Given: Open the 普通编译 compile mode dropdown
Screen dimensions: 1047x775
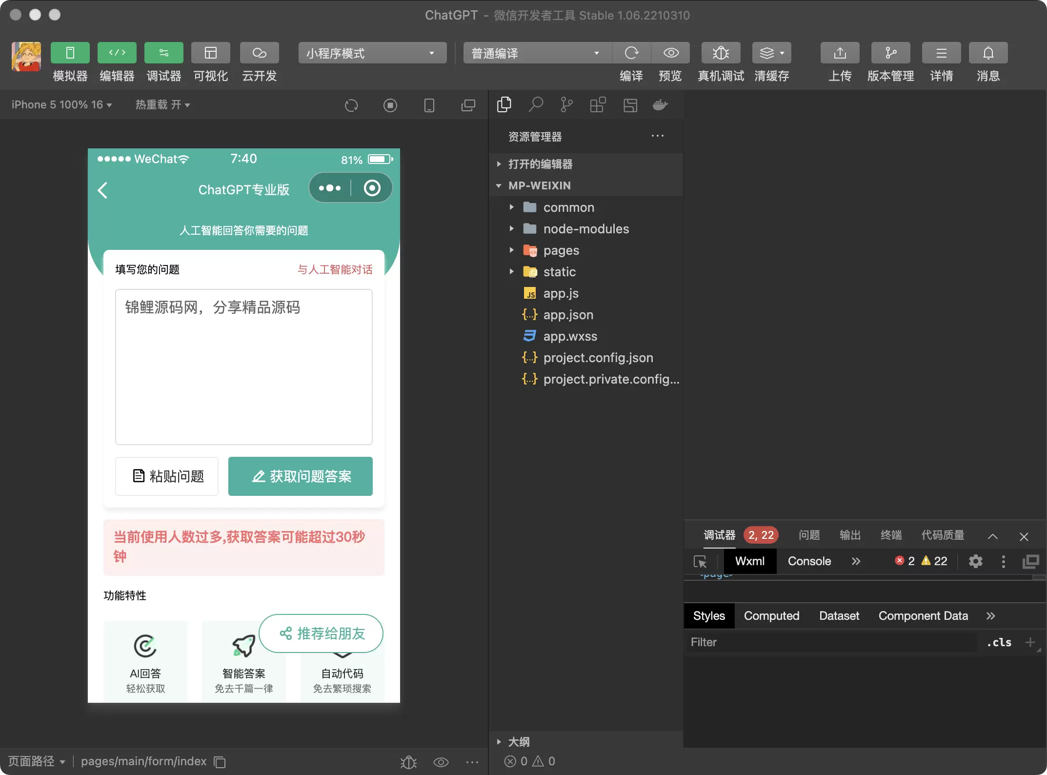Looking at the screenshot, I should click(537, 53).
